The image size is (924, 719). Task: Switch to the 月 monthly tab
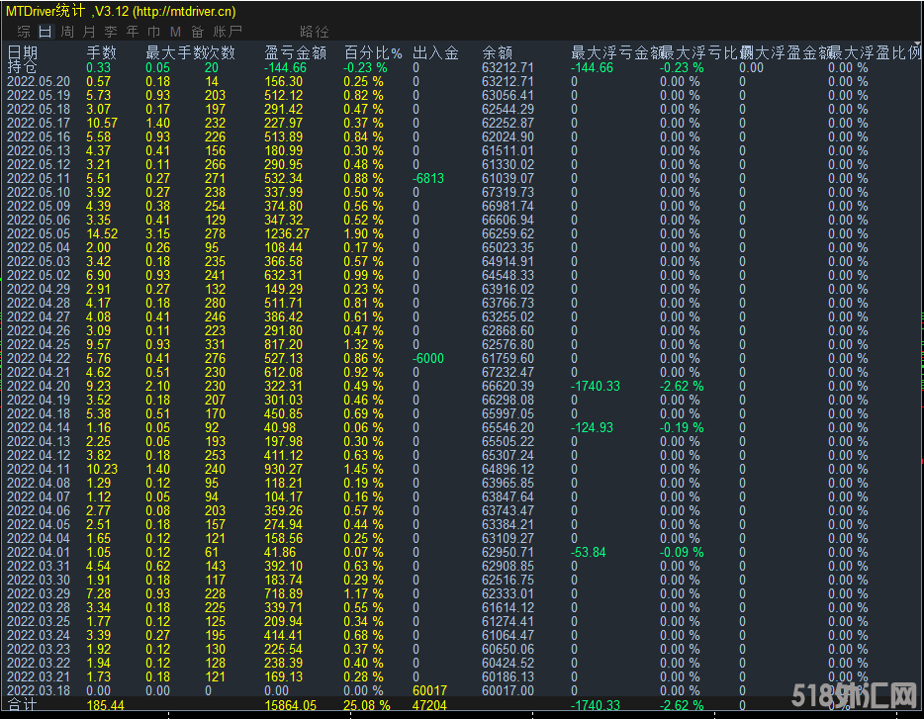(89, 32)
